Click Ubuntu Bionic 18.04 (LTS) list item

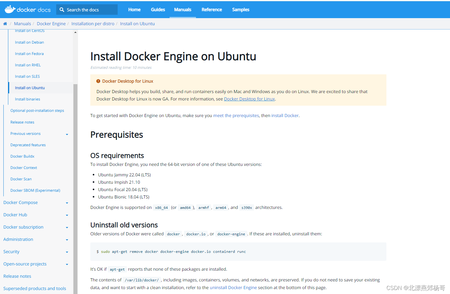tap(124, 197)
